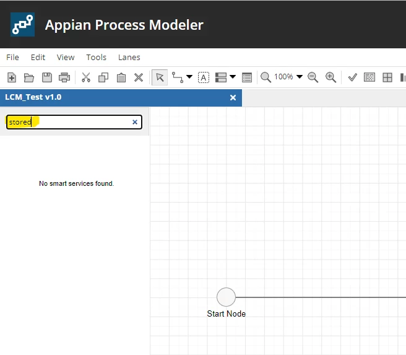Close the LCM_Test v1.0 tab
Viewport: 406px width, 355px height.
coord(233,98)
